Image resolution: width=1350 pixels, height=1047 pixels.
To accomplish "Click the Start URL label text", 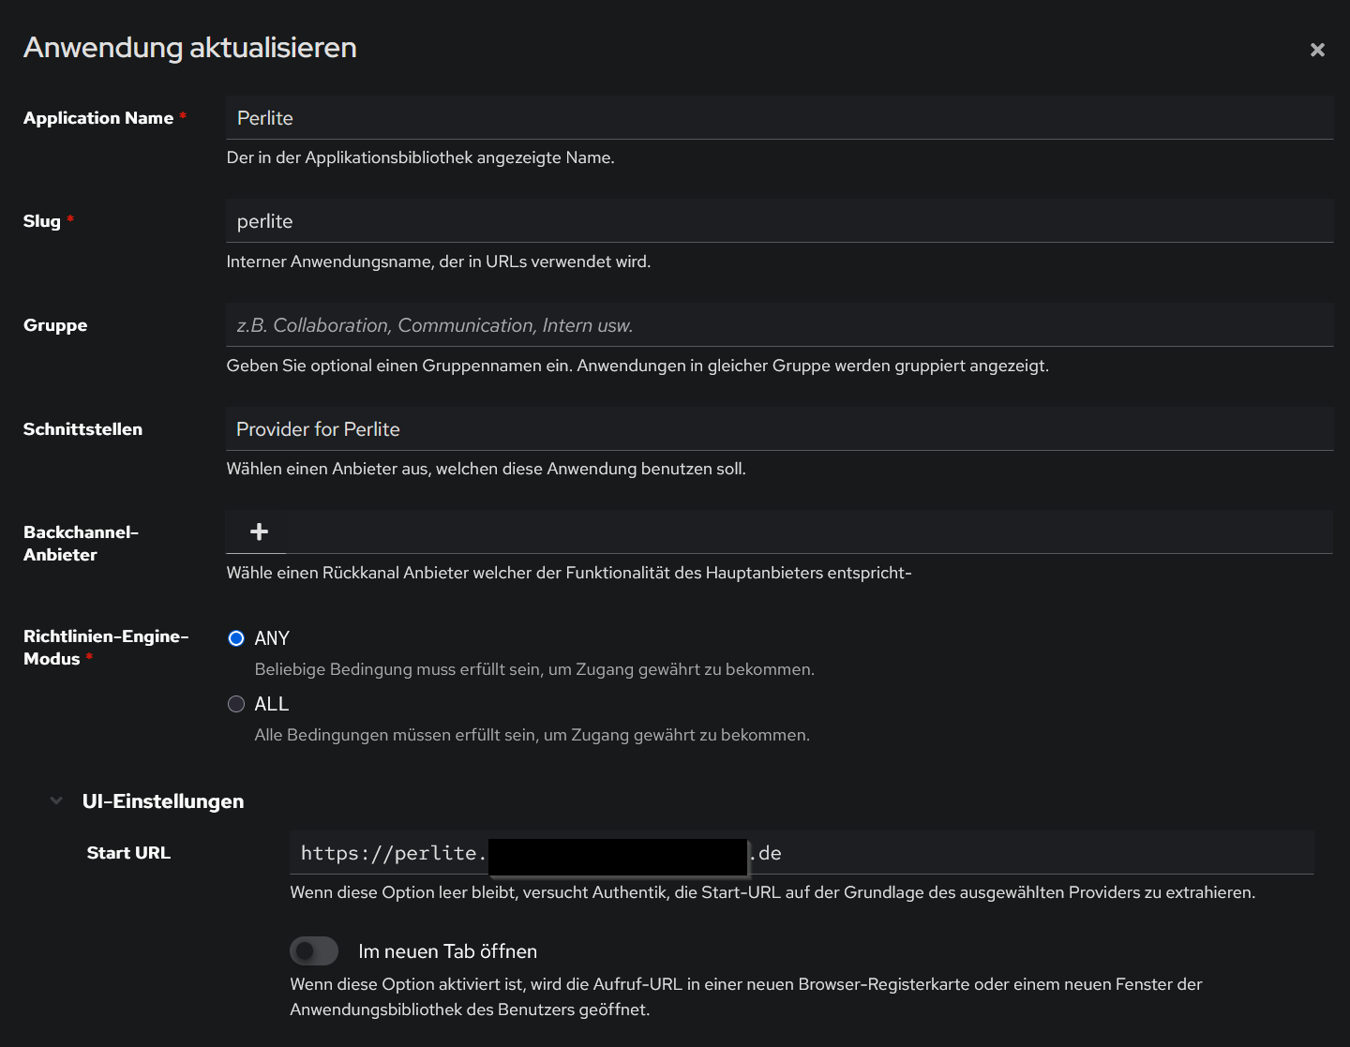I will click(128, 853).
